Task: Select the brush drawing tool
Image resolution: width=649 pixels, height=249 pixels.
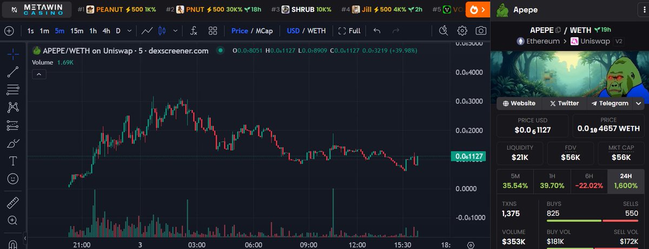Action: (14, 143)
